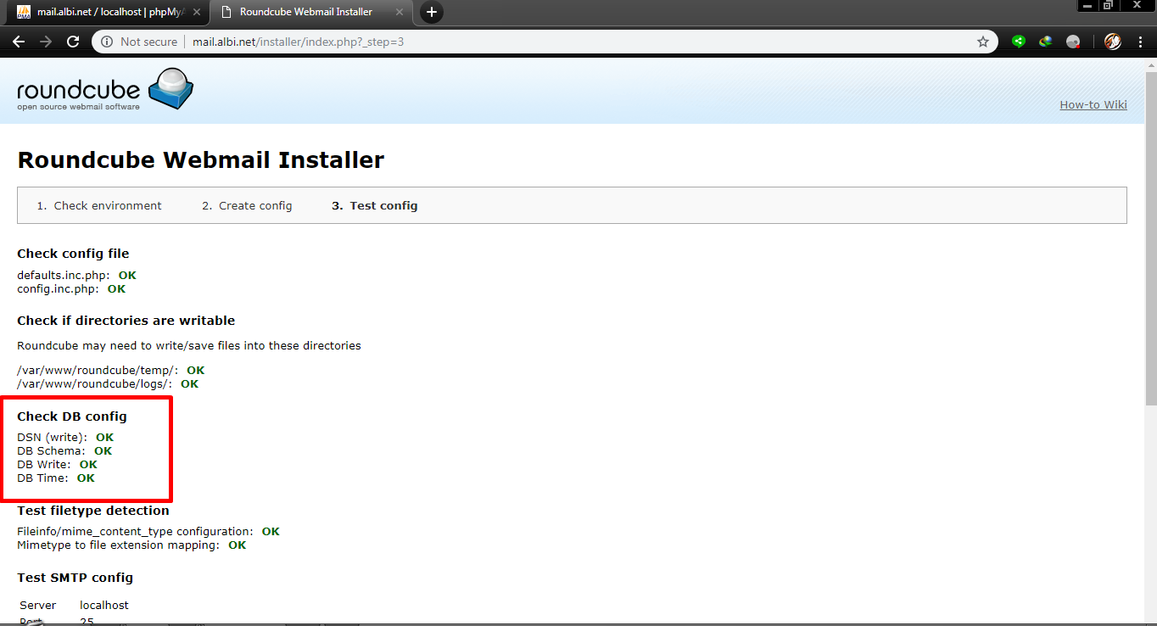Open the gray extension with red dot
Viewport: 1157px width, 626px height.
[x=1073, y=42]
